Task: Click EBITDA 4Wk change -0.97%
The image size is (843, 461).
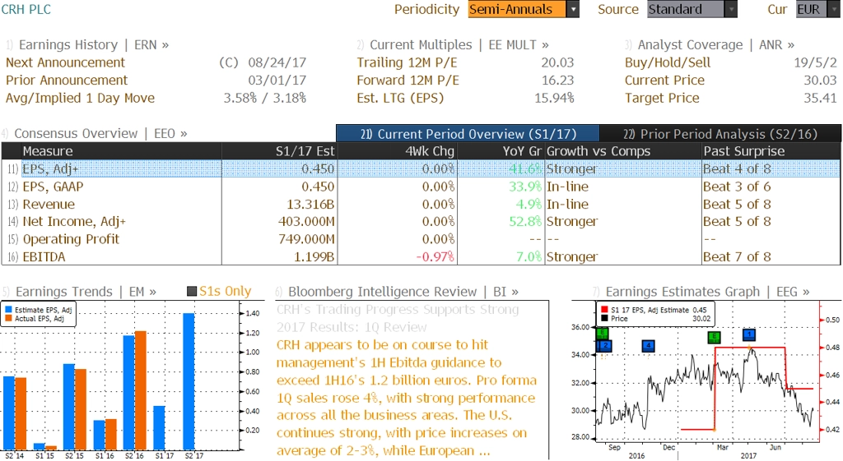Action: point(435,257)
